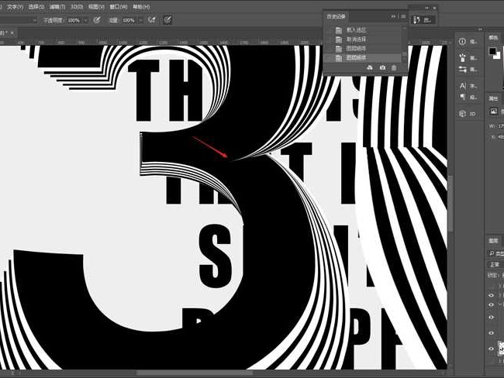Open the Character panel icon

click(463, 85)
